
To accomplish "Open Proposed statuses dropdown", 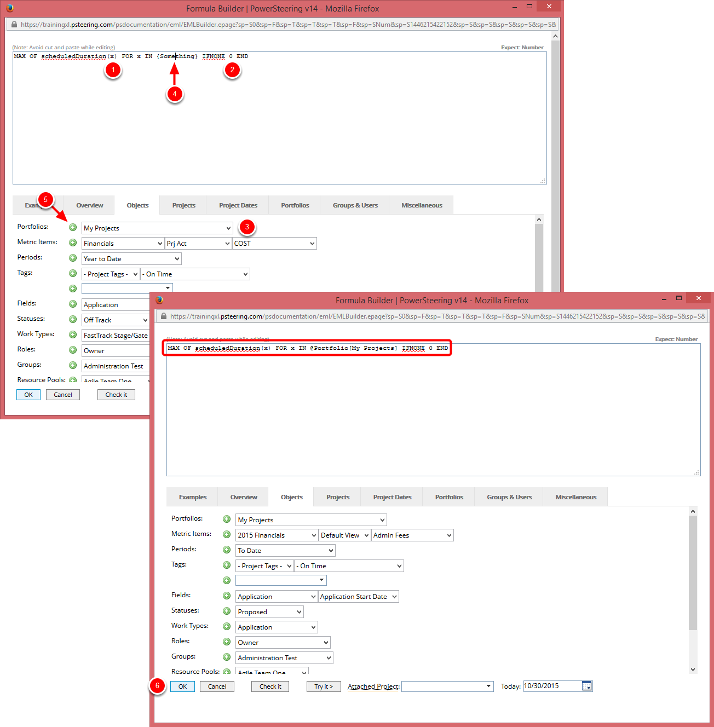I will click(269, 611).
